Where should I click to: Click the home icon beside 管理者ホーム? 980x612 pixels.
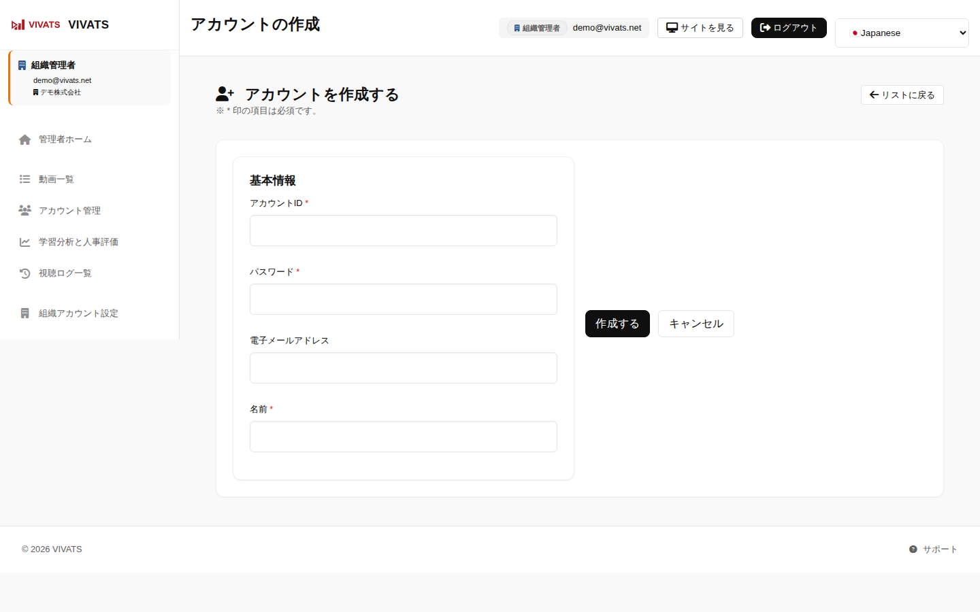click(25, 139)
